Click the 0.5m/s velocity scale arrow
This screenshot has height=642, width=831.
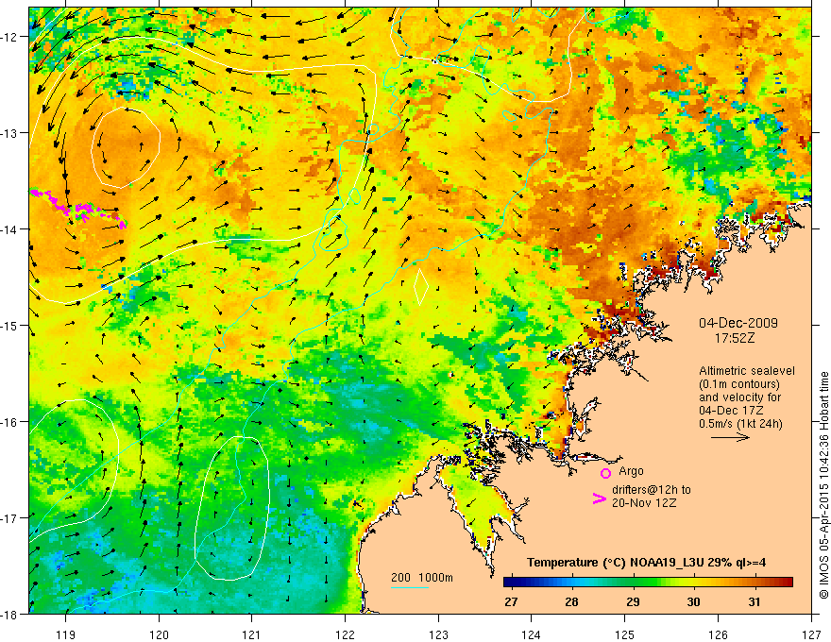730,437
